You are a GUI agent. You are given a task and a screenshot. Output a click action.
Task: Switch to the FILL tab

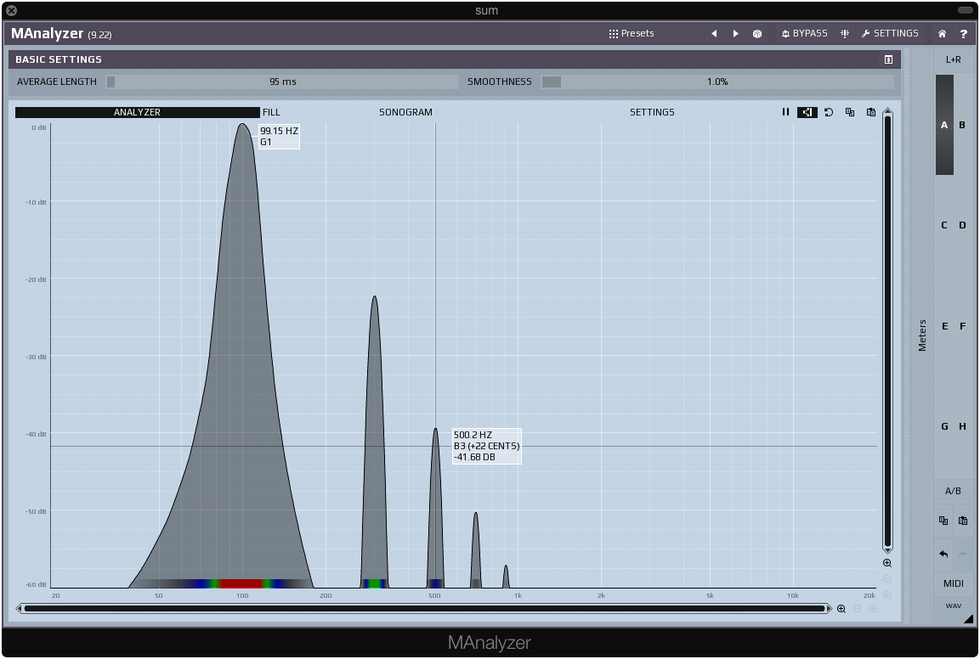pos(271,112)
